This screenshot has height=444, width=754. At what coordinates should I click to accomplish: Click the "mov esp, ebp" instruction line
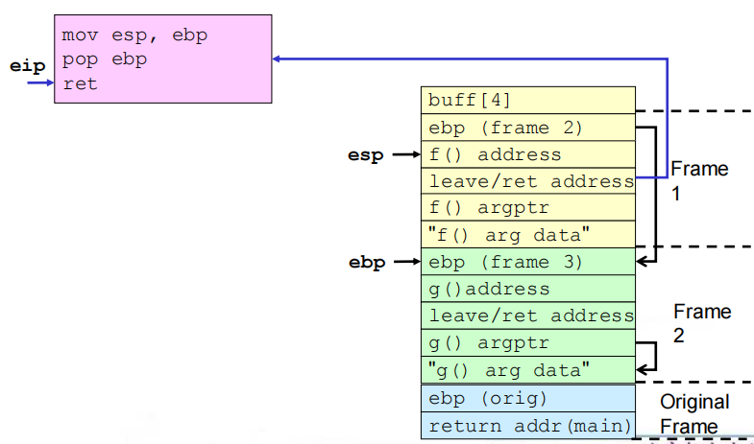[x=134, y=35]
